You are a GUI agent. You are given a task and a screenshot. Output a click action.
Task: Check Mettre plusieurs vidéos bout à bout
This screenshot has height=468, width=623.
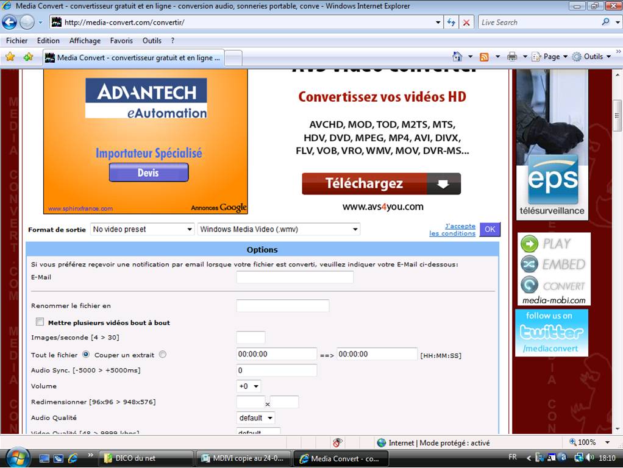[x=40, y=322]
